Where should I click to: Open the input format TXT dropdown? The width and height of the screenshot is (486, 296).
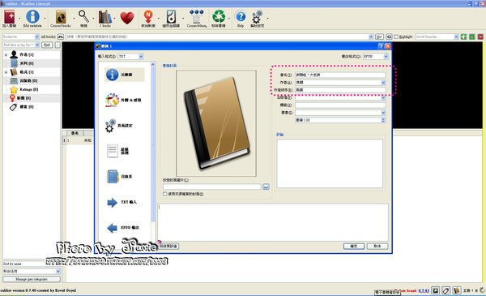pos(130,57)
